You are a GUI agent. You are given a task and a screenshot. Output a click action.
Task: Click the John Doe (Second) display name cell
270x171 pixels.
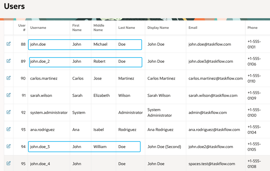(x=164, y=147)
